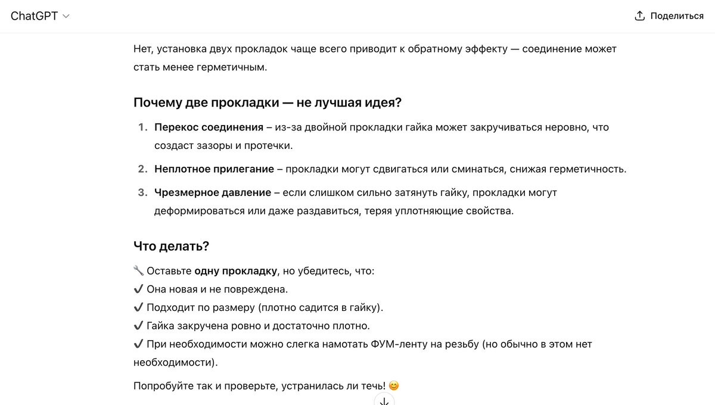The image size is (715, 405).
Task: Click the Что делать? heading
Action: point(171,246)
